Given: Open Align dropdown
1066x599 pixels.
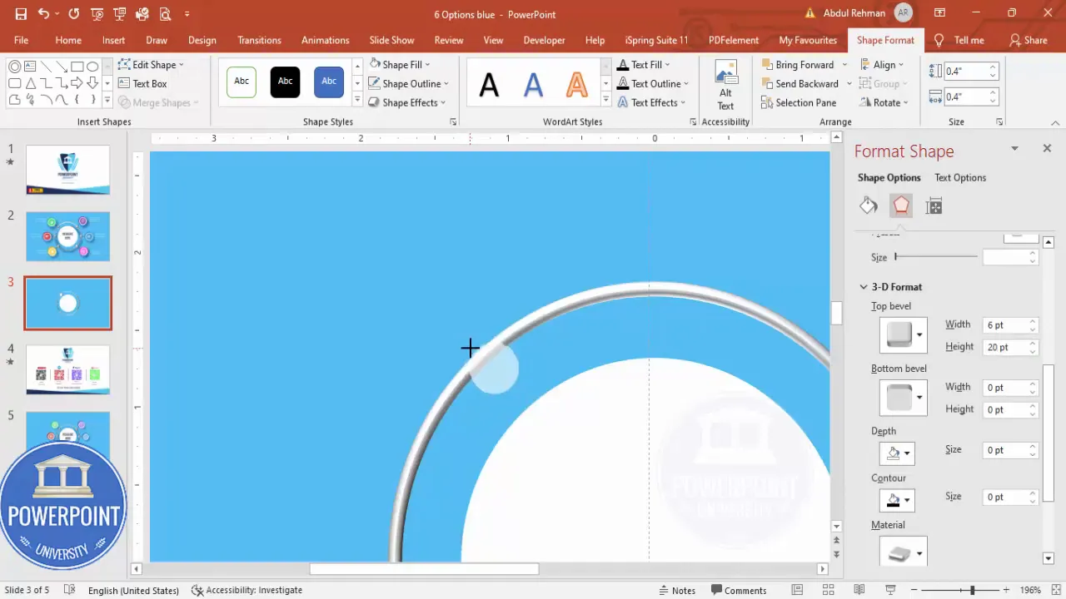Looking at the screenshot, I should [881, 64].
